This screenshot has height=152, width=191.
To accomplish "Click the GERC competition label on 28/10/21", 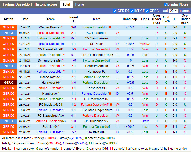I will (9, 83).
